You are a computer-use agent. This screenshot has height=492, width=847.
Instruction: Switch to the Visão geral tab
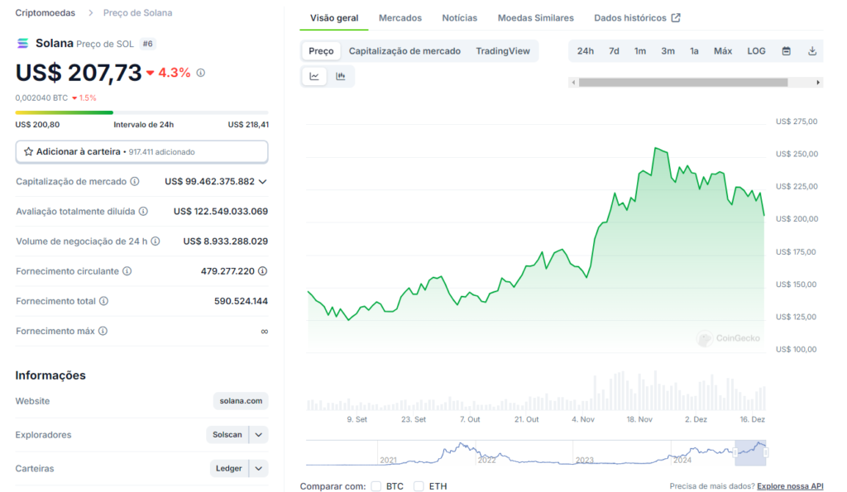point(334,18)
